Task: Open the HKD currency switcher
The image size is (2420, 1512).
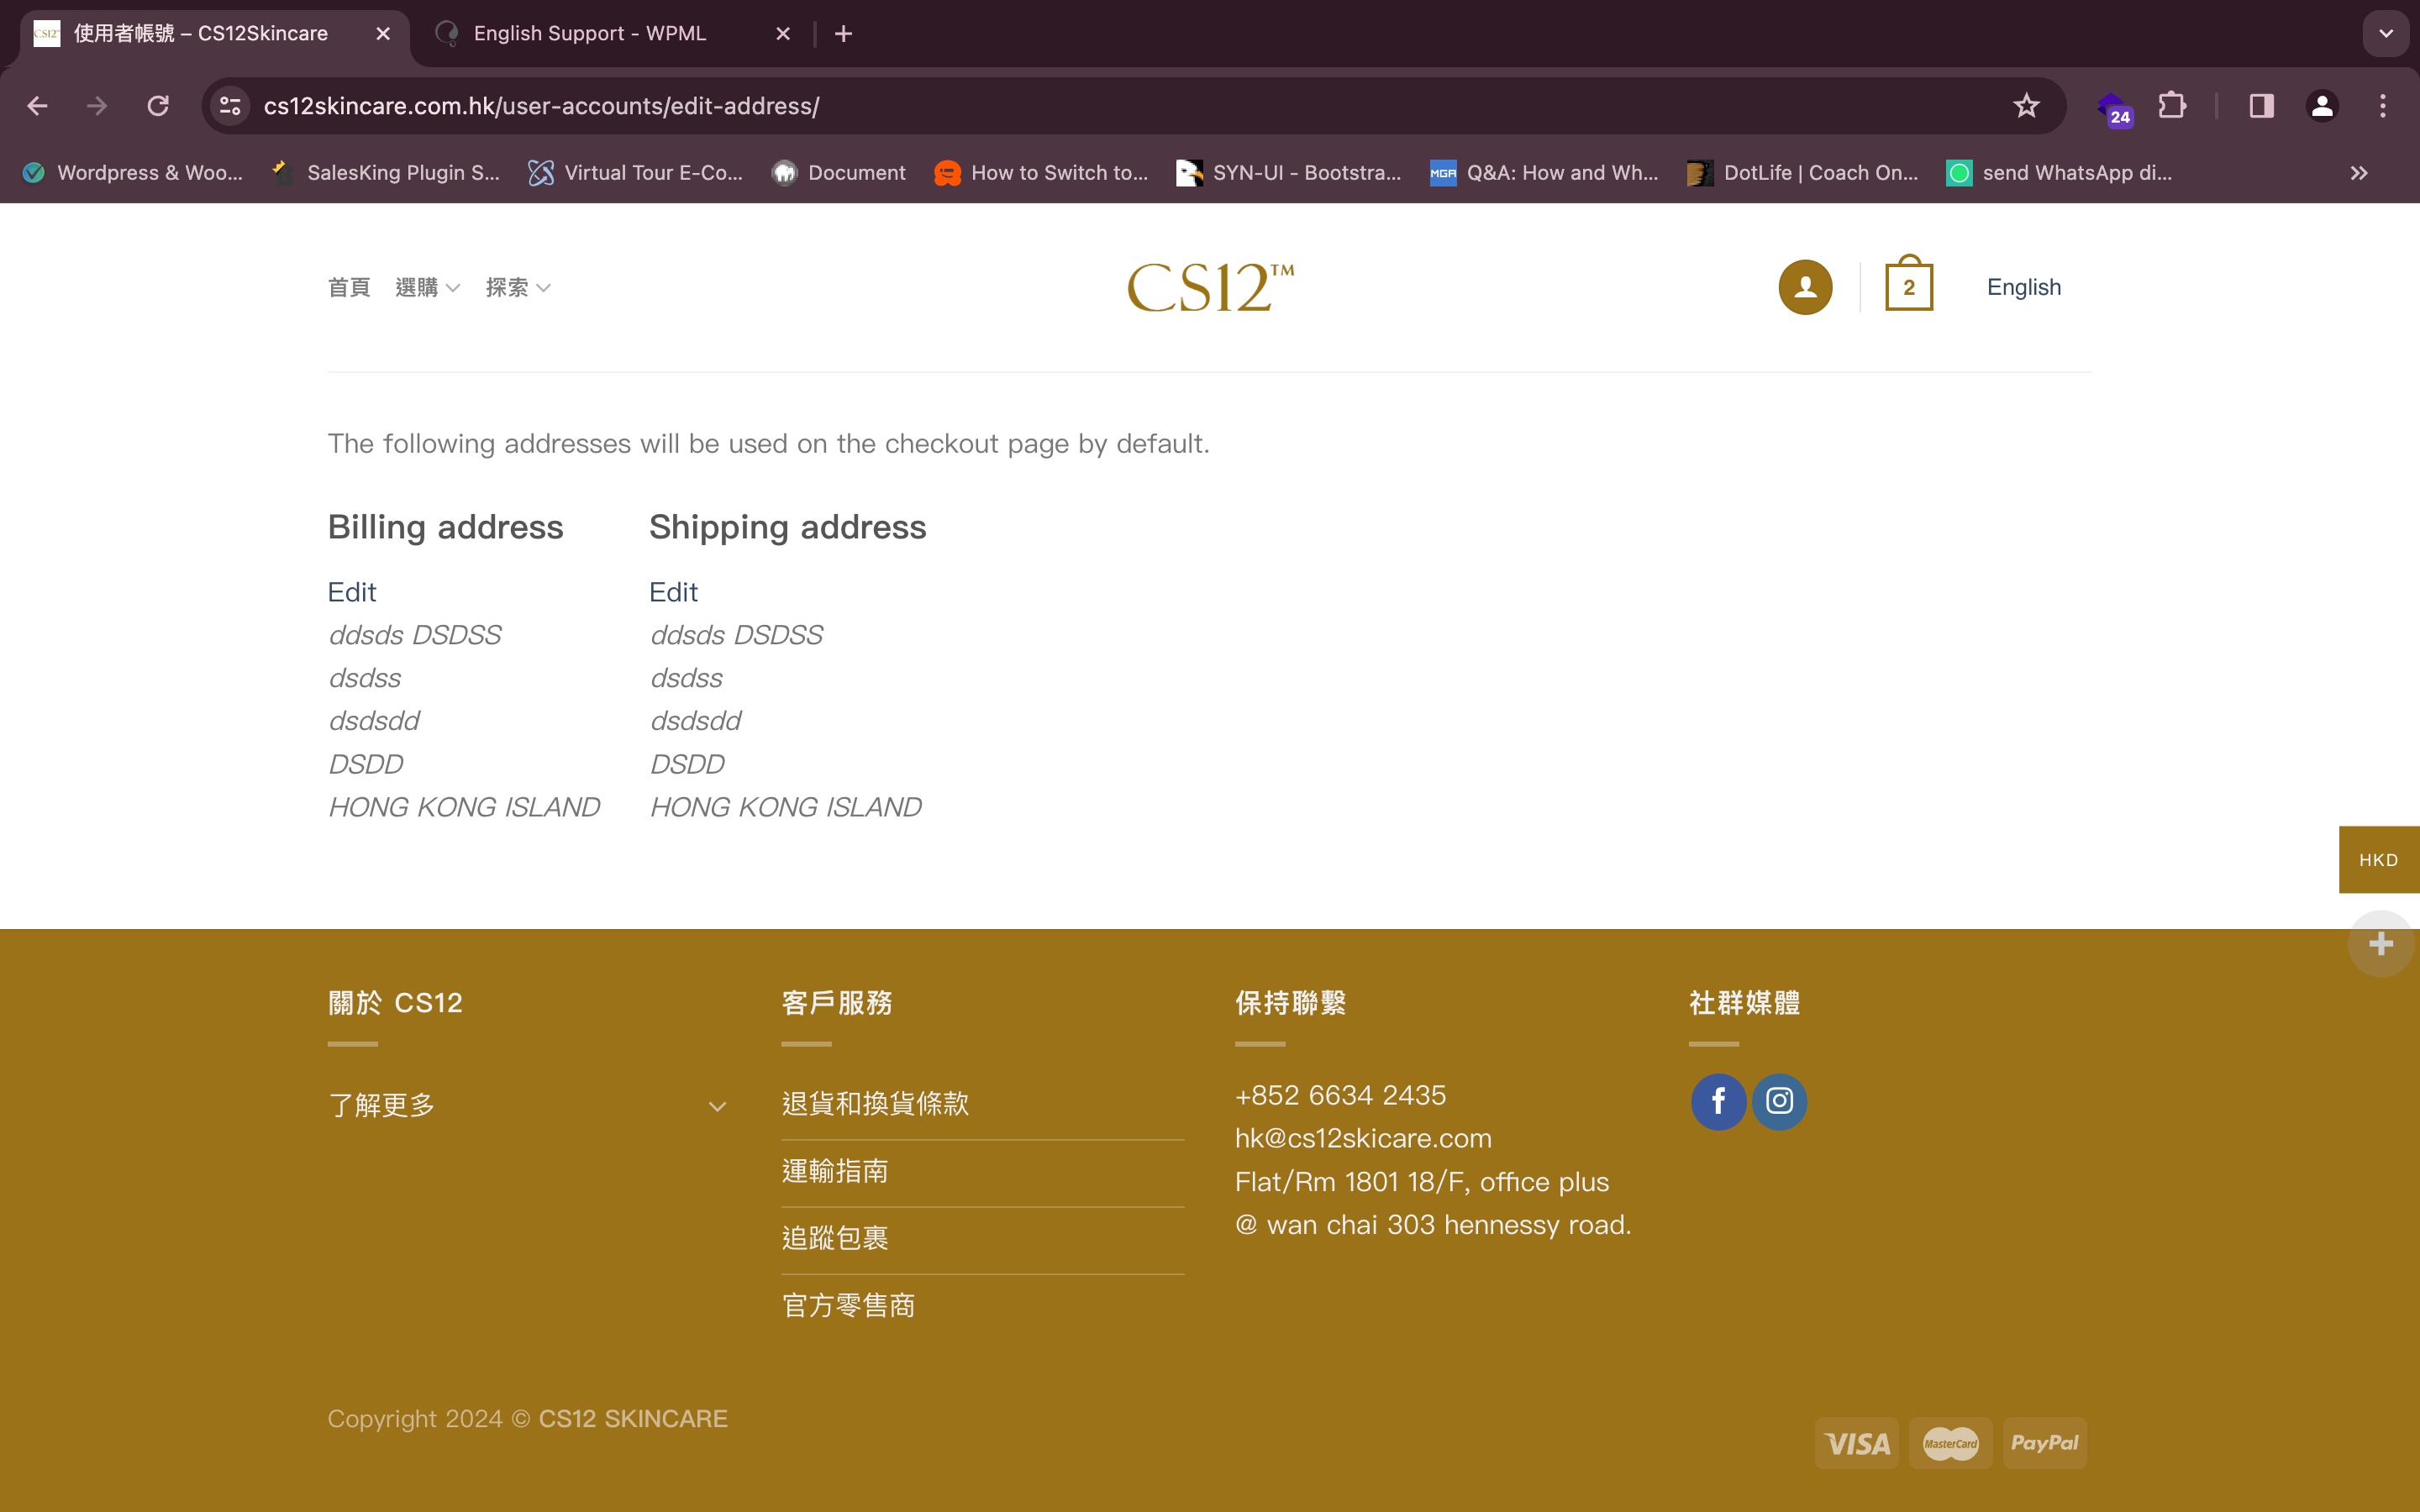Action: click(2379, 860)
